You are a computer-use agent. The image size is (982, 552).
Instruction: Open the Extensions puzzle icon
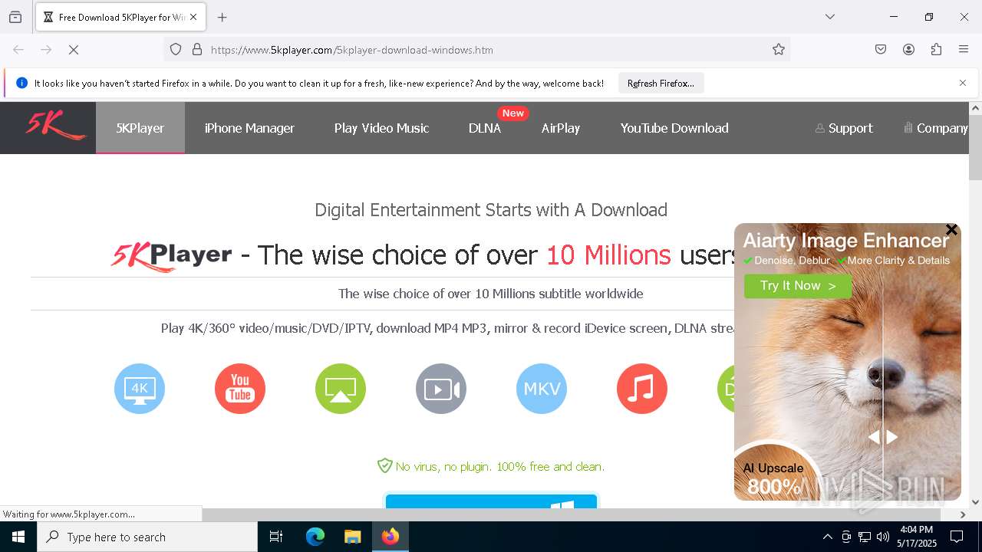click(936, 50)
